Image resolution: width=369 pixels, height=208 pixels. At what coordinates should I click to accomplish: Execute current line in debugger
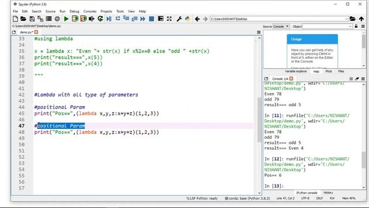118,19
